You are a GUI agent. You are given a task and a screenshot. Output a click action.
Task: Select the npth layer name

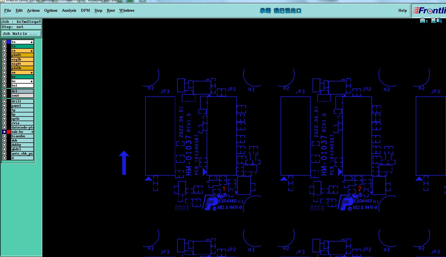pyautogui.click(x=22, y=119)
